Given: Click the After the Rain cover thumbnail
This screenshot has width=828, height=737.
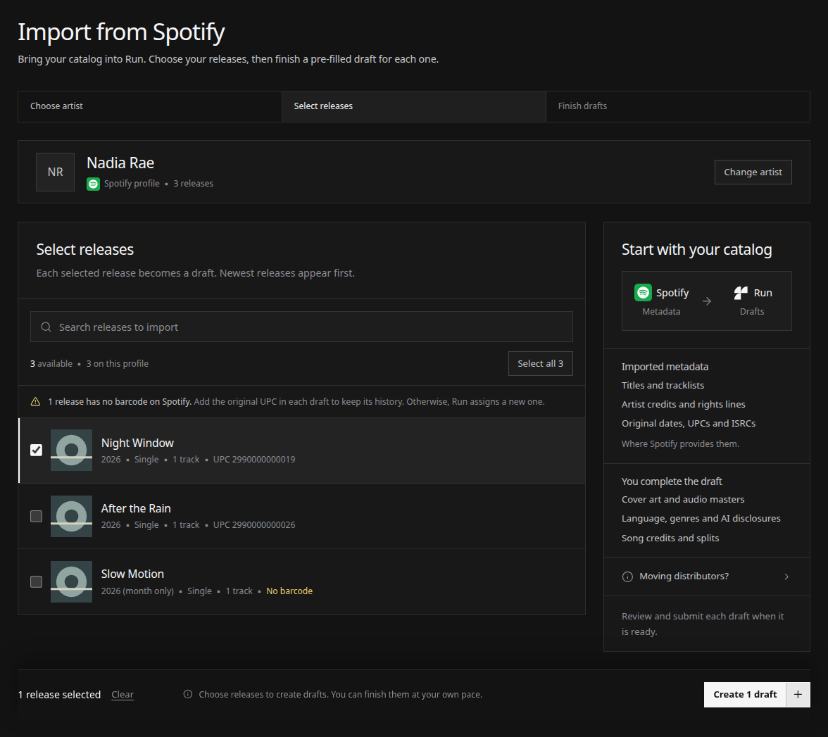Looking at the screenshot, I should point(71,516).
